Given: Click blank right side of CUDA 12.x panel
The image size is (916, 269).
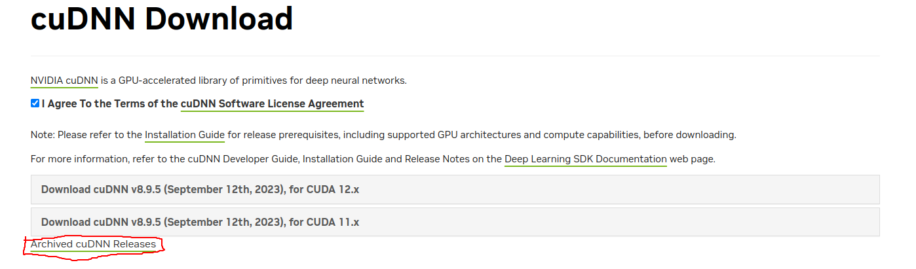Looking at the screenshot, I should (655, 189).
